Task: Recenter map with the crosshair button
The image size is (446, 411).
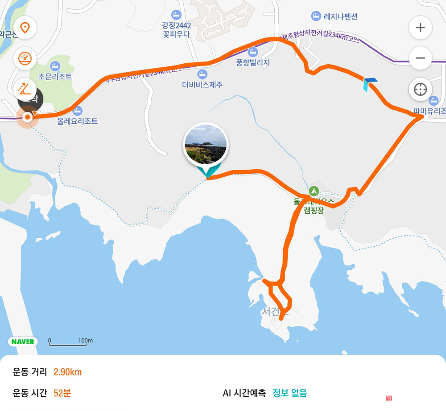Action: (421, 90)
